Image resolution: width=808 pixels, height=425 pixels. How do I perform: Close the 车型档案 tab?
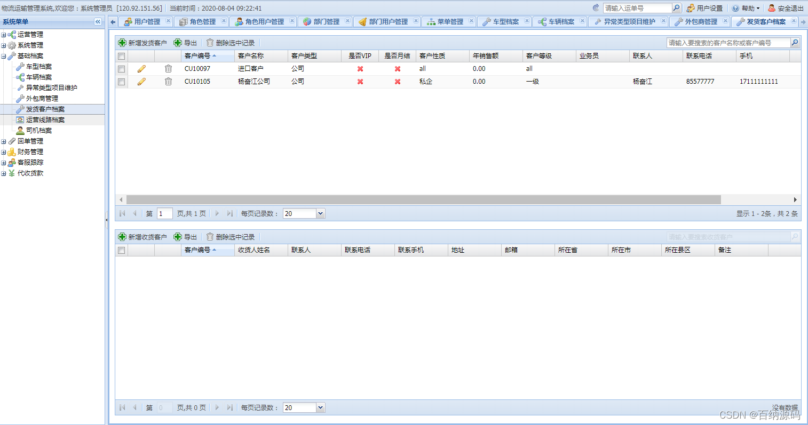click(527, 21)
